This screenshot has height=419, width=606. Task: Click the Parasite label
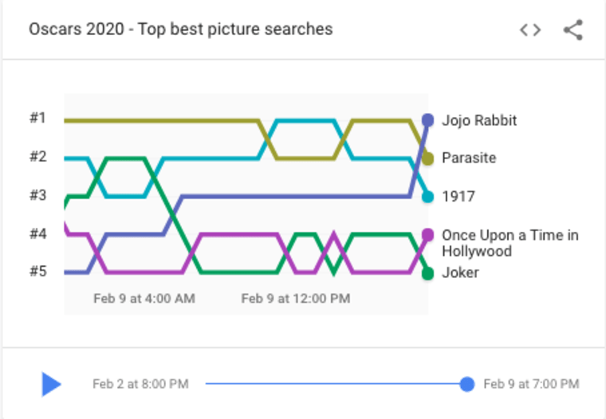tap(469, 158)
